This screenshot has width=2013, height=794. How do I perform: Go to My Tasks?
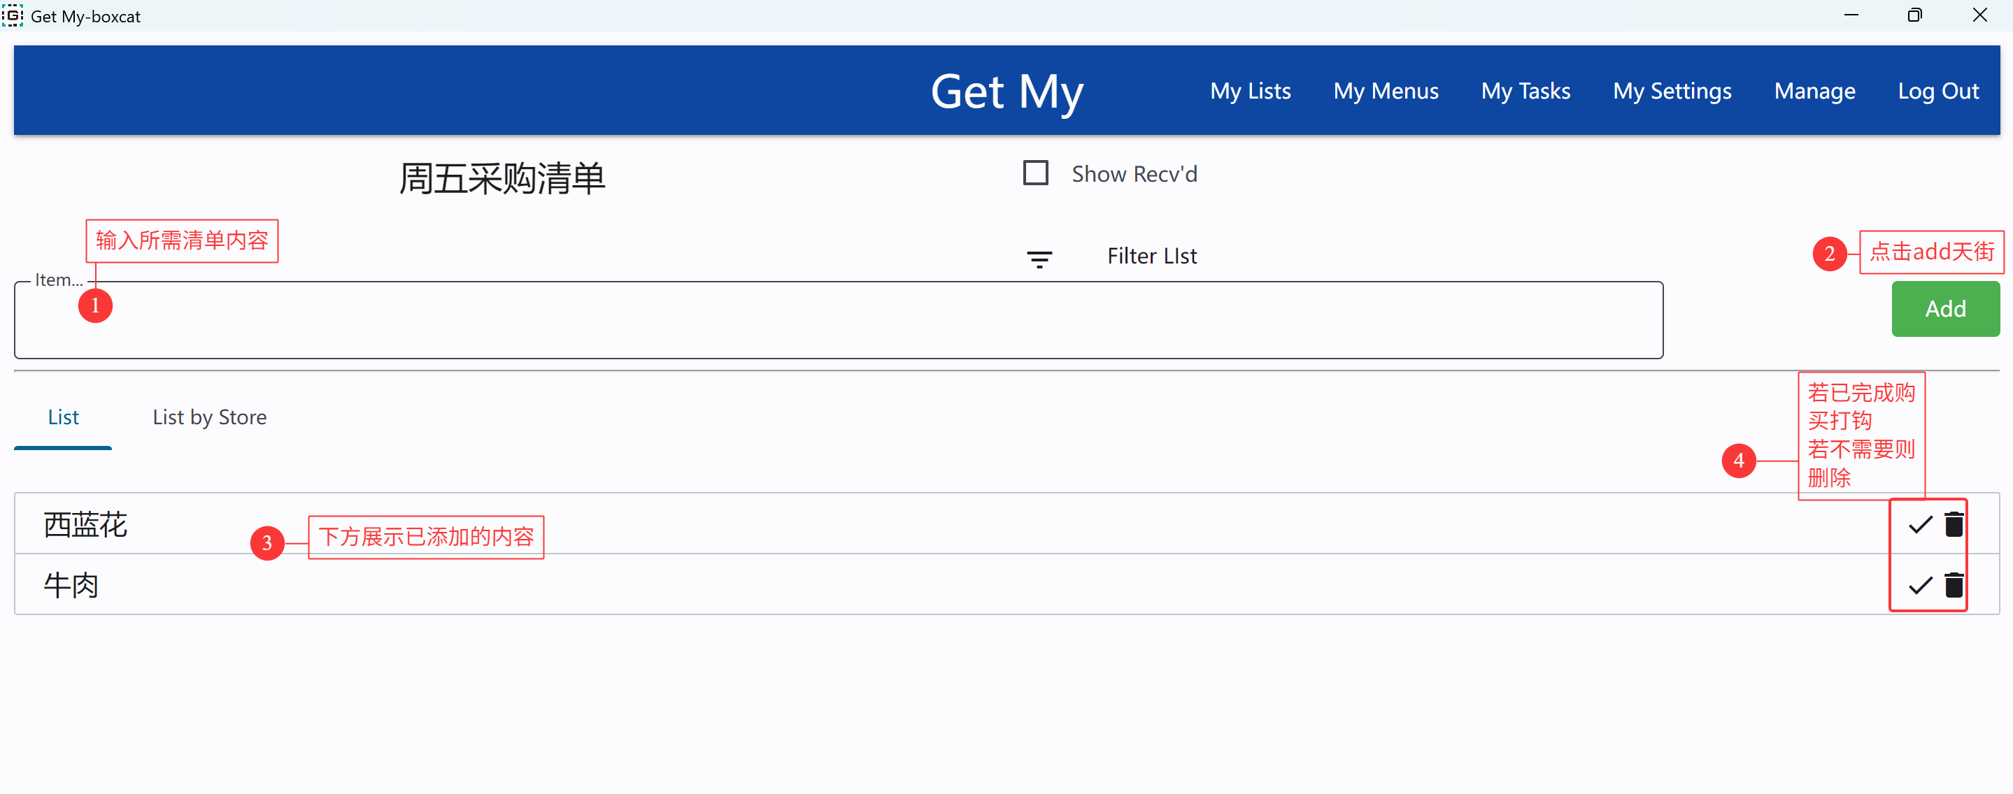(1525, 92)
